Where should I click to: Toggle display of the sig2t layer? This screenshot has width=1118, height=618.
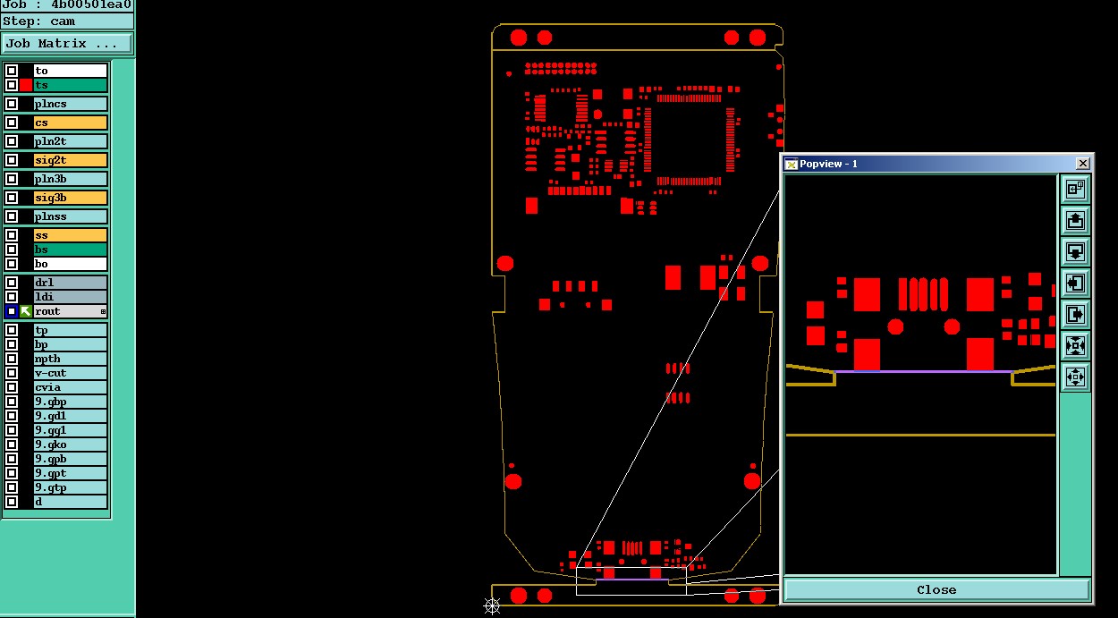pyautogui.click(x=12, y=160)
